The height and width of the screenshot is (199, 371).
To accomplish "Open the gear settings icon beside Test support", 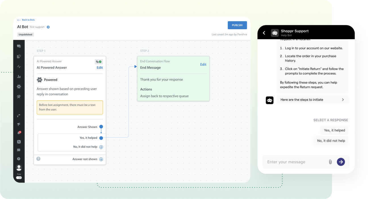I will [x=48, y=27].
